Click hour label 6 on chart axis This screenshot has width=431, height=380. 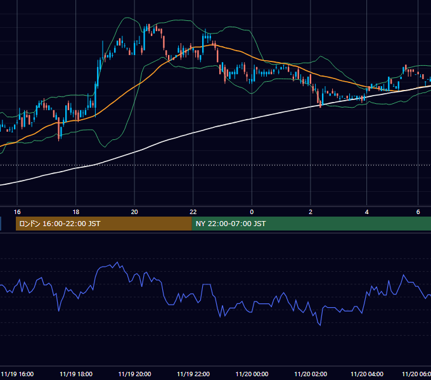[x=418, y=212]
